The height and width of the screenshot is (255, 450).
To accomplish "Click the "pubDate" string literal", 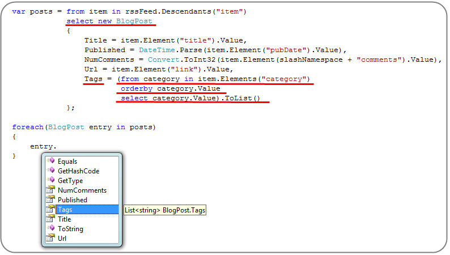I will coord(286,50).
